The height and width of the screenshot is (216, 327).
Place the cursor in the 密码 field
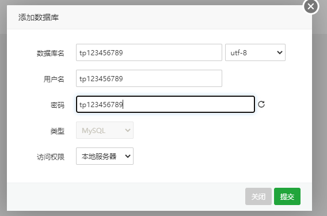tap(165, 104)
